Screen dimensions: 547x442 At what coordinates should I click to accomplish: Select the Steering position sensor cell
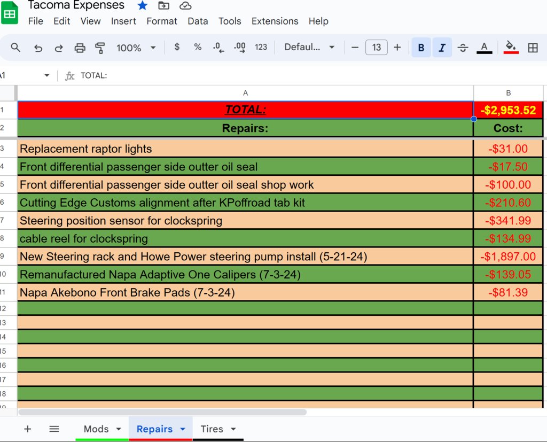pos(245,221)
